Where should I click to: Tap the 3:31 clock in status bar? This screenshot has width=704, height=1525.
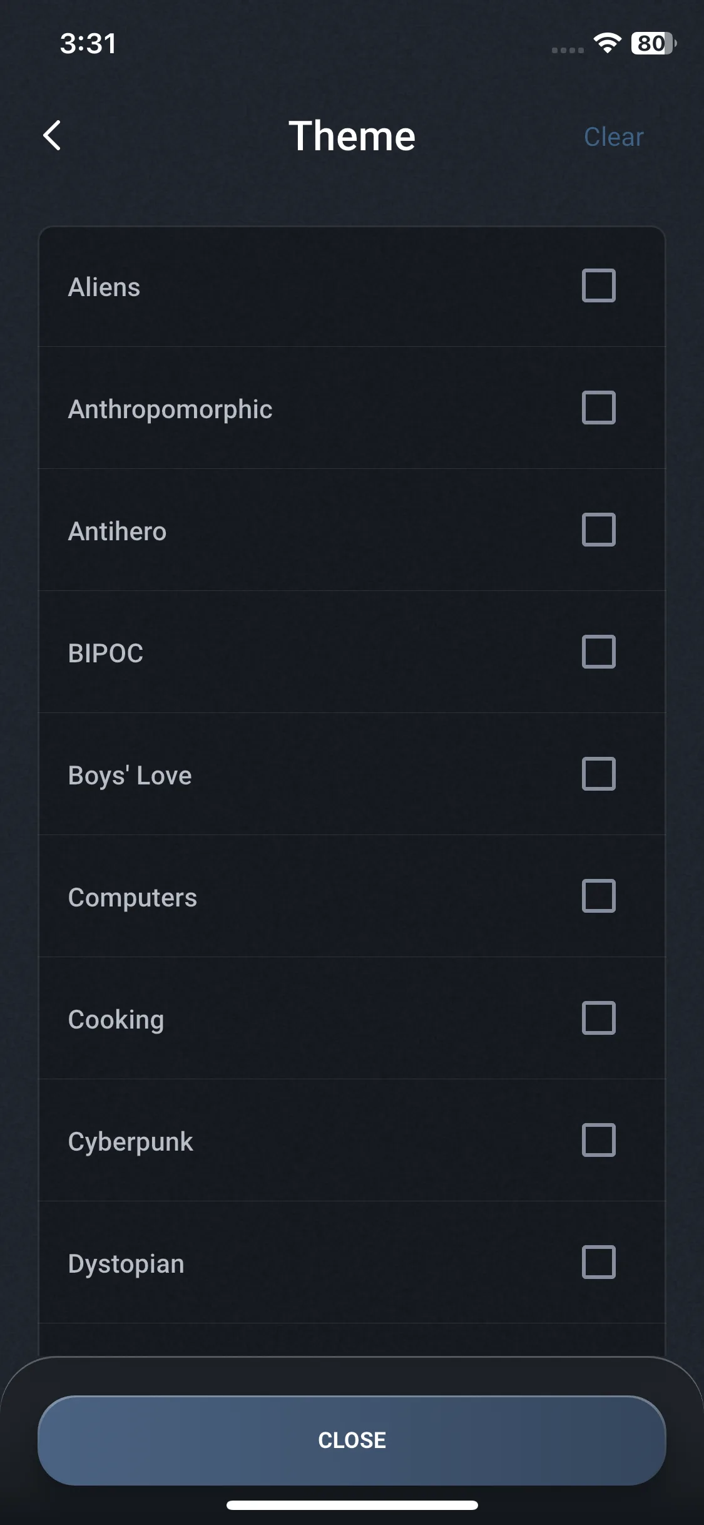88,43
